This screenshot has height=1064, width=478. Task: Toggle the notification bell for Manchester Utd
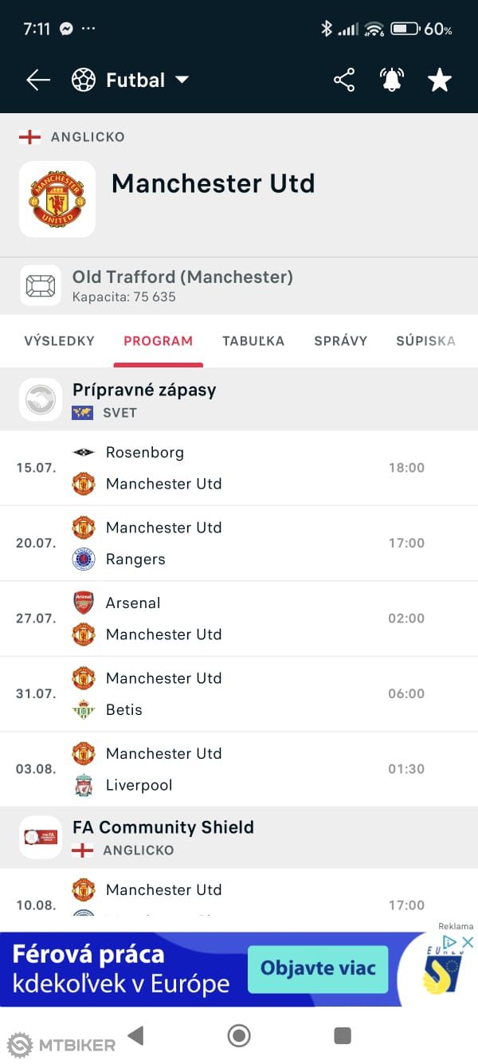pos(392,80)
